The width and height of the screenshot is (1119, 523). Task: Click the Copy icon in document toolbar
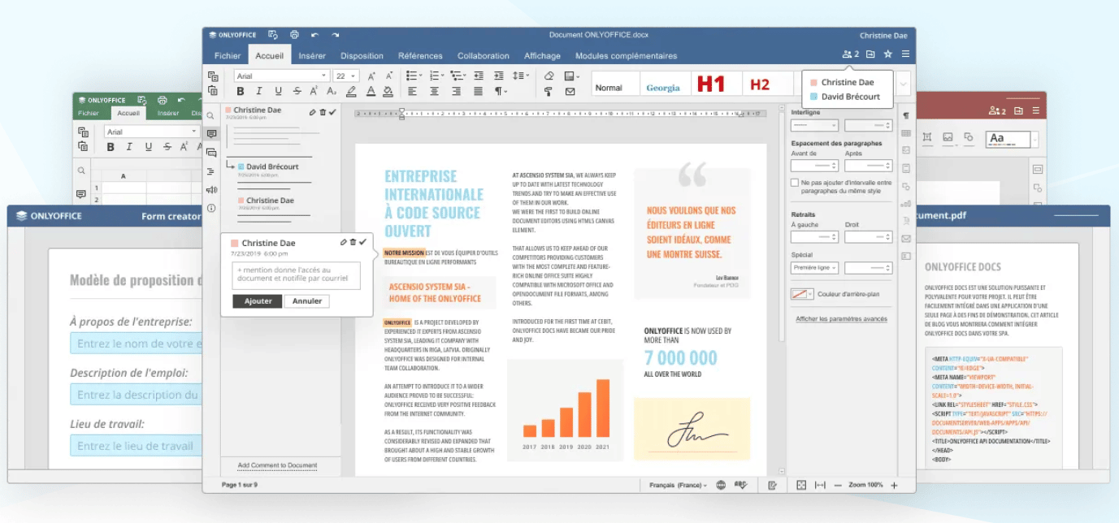pos(213,76)
